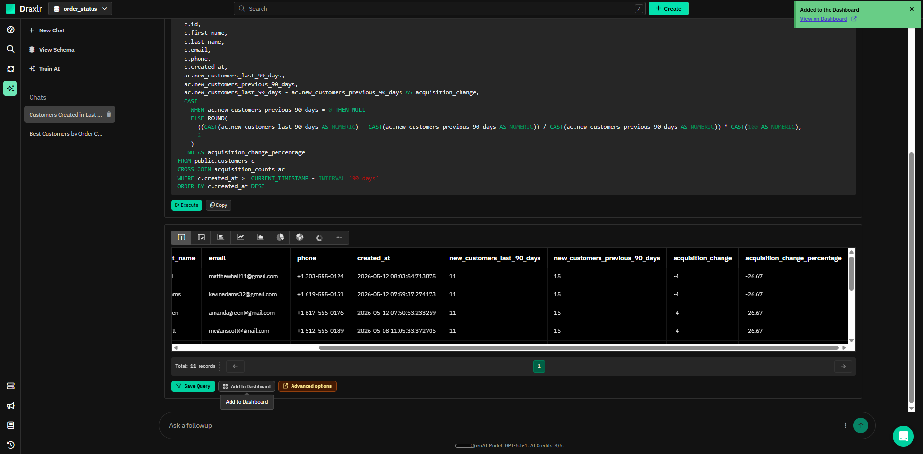Click Add to Dashboard button

(x=246, y=386)
